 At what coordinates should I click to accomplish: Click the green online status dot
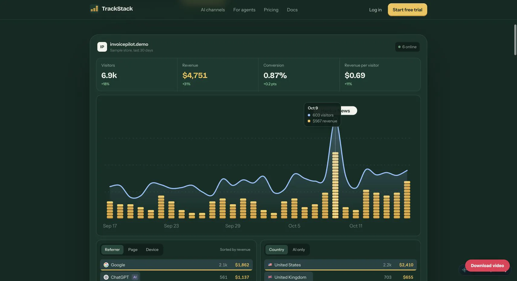click(x=399, y=47)
